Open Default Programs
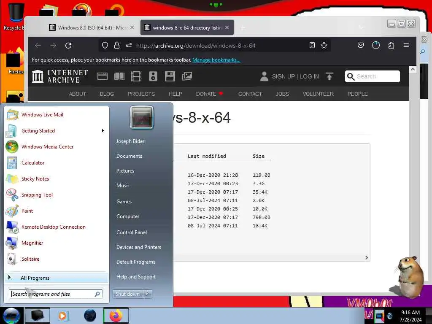This screenshot has height=324, width=432. (x=136, y=262)
